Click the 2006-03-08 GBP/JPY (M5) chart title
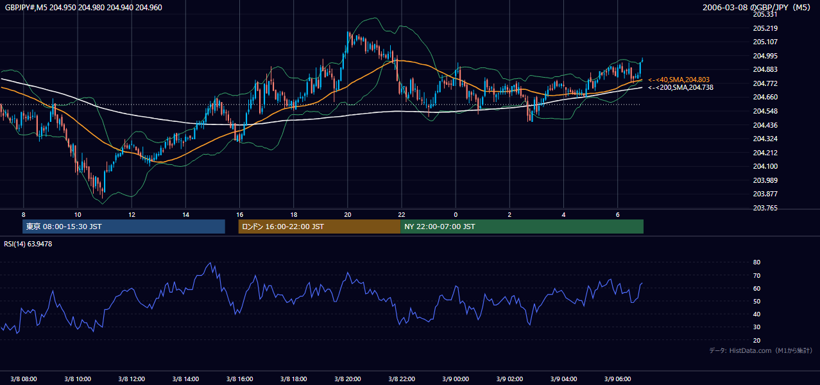 (757, 7)
